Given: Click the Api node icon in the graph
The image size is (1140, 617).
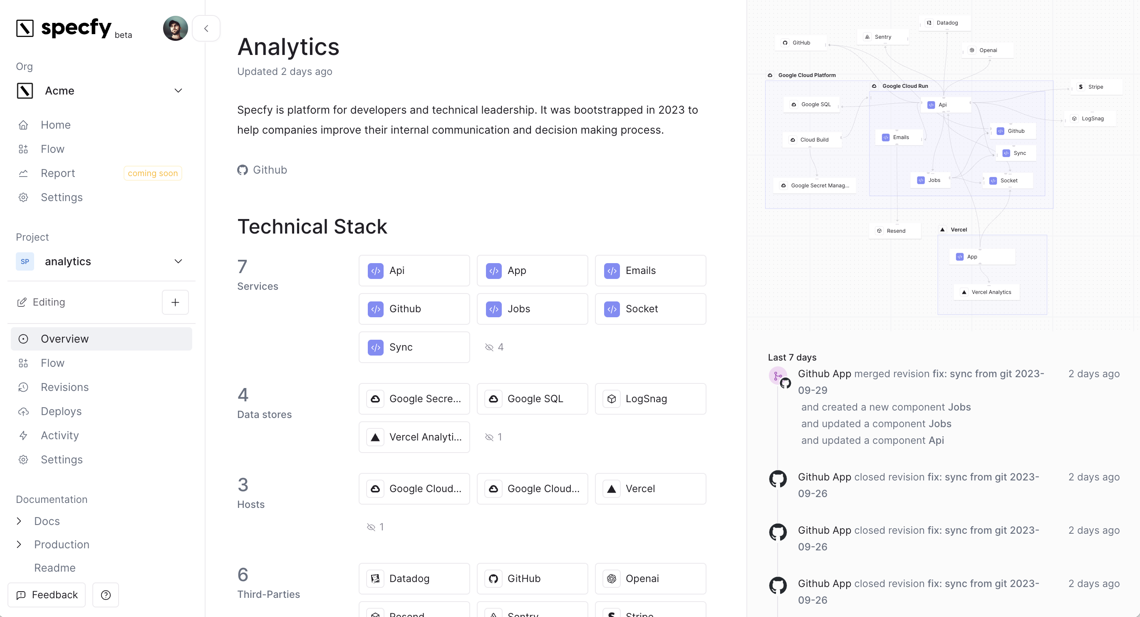Looking at the screenshot, I should [x=931, y=105].
